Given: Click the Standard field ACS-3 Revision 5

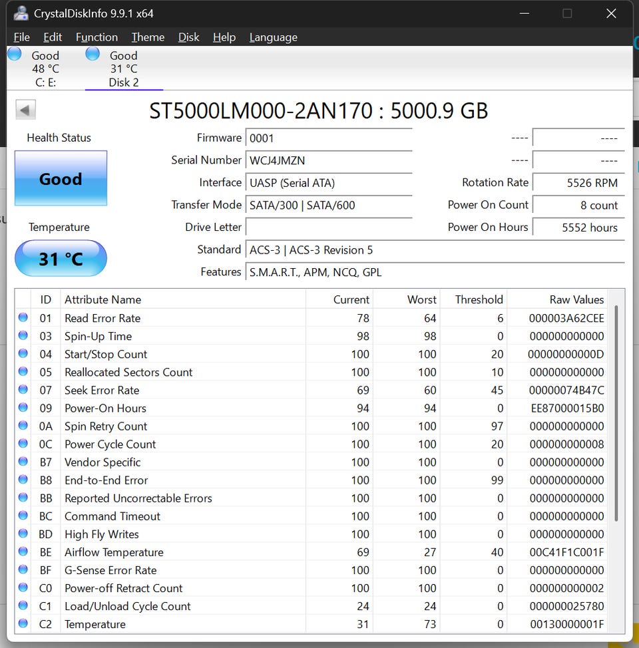Looking at the screenshot, I should (x=435, y=249).
